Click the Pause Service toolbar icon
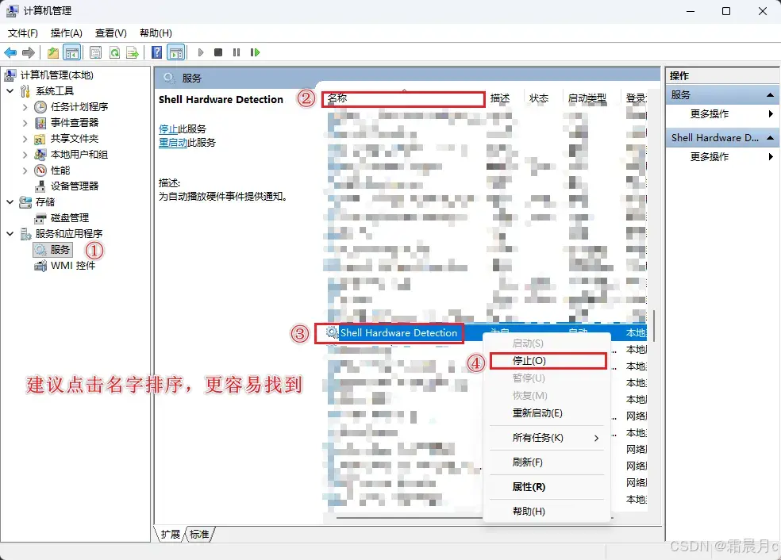Screen dimensions: 781x560 [x=237, y=52]
